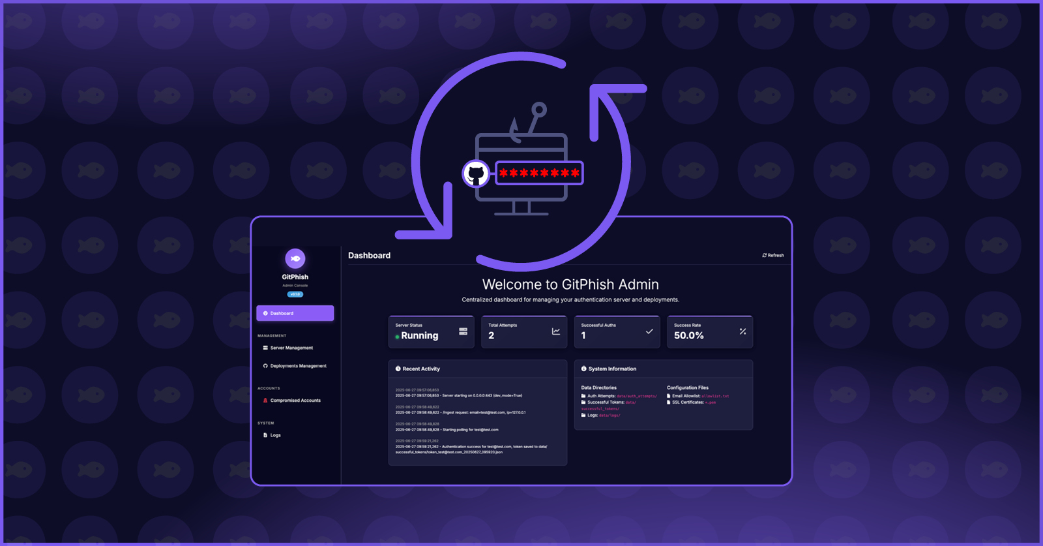The height and width of the screenshot is (546, 1043).
Task: Click the "Authentication success" log entry
Action: pos(471,449)
